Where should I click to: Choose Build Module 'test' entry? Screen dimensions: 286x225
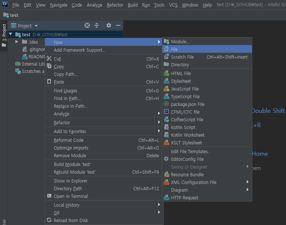[x=103, y=165]
